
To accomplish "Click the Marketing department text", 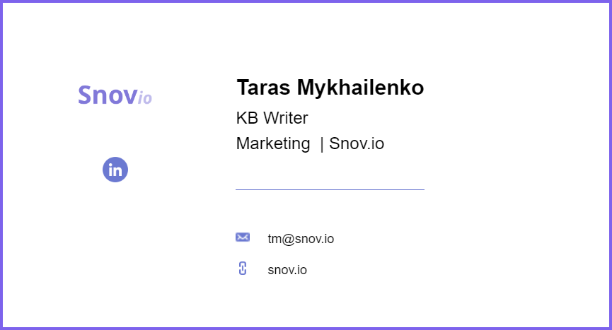I will pyautogui.click(x=273, y=143).
